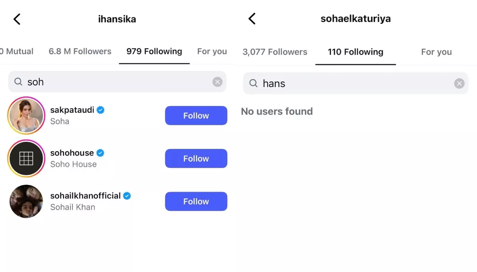Select the 110 Following tab
Viewport: 477px width, 272px height.
[x=355, y=52]
